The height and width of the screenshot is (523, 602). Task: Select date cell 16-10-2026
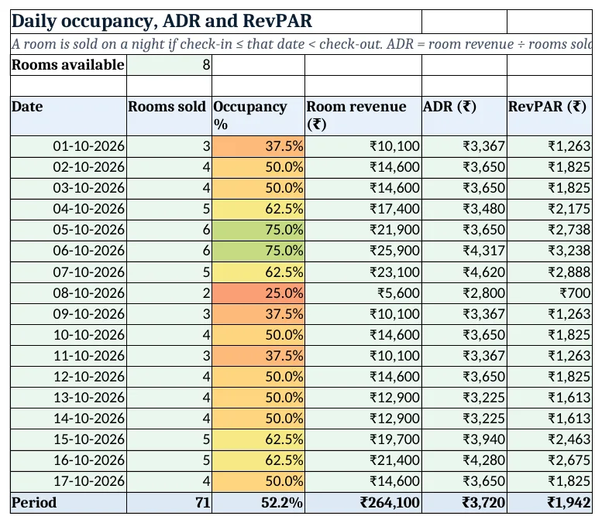pos(68,460)
